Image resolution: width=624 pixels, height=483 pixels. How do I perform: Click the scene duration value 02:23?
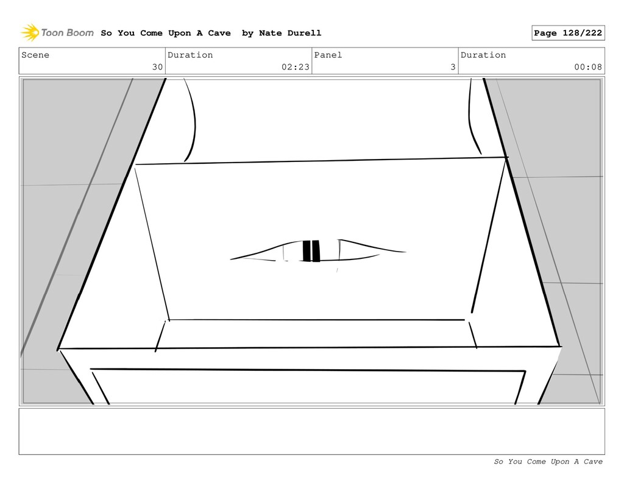click(296, 67)
